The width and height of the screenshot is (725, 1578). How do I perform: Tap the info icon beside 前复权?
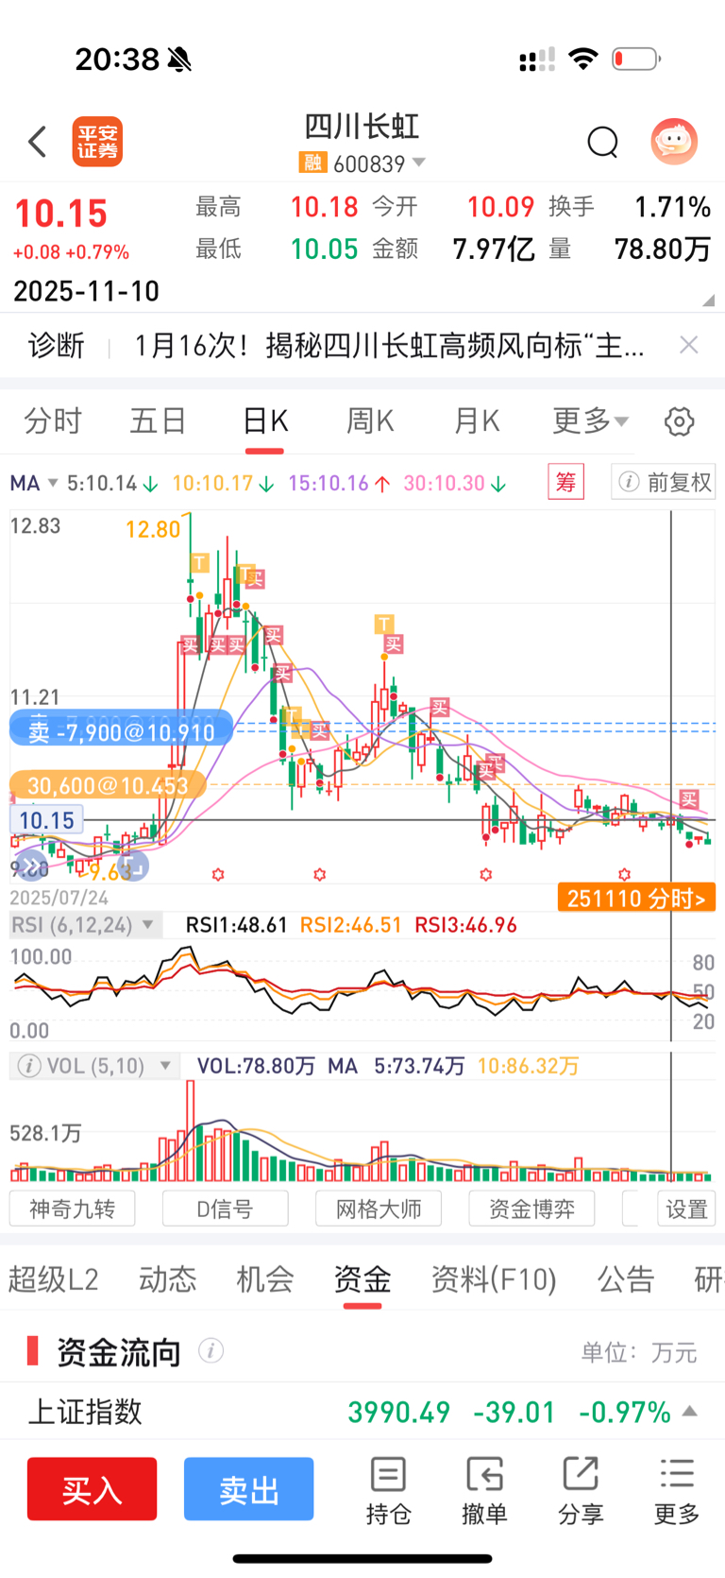(629, 482)
